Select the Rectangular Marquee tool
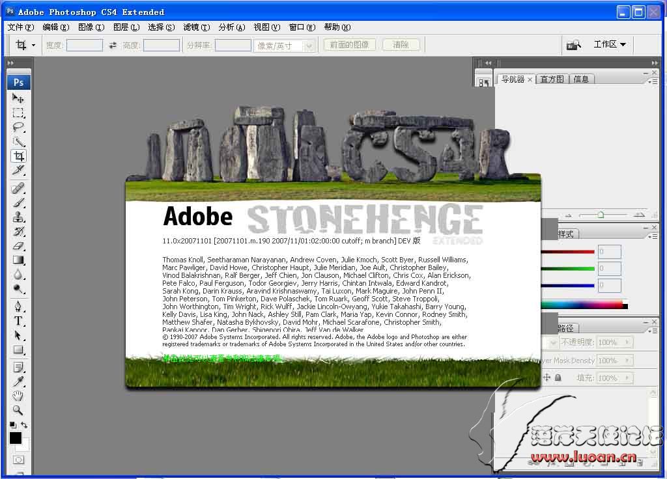This screenshot has width=667, height=479. coord(18,113)
